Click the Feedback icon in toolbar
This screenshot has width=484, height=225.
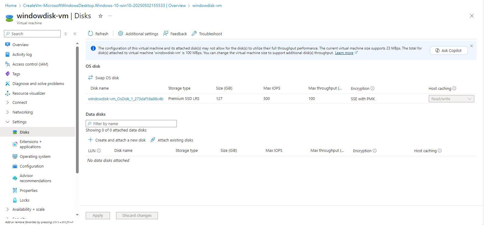(x=166, y=34)
